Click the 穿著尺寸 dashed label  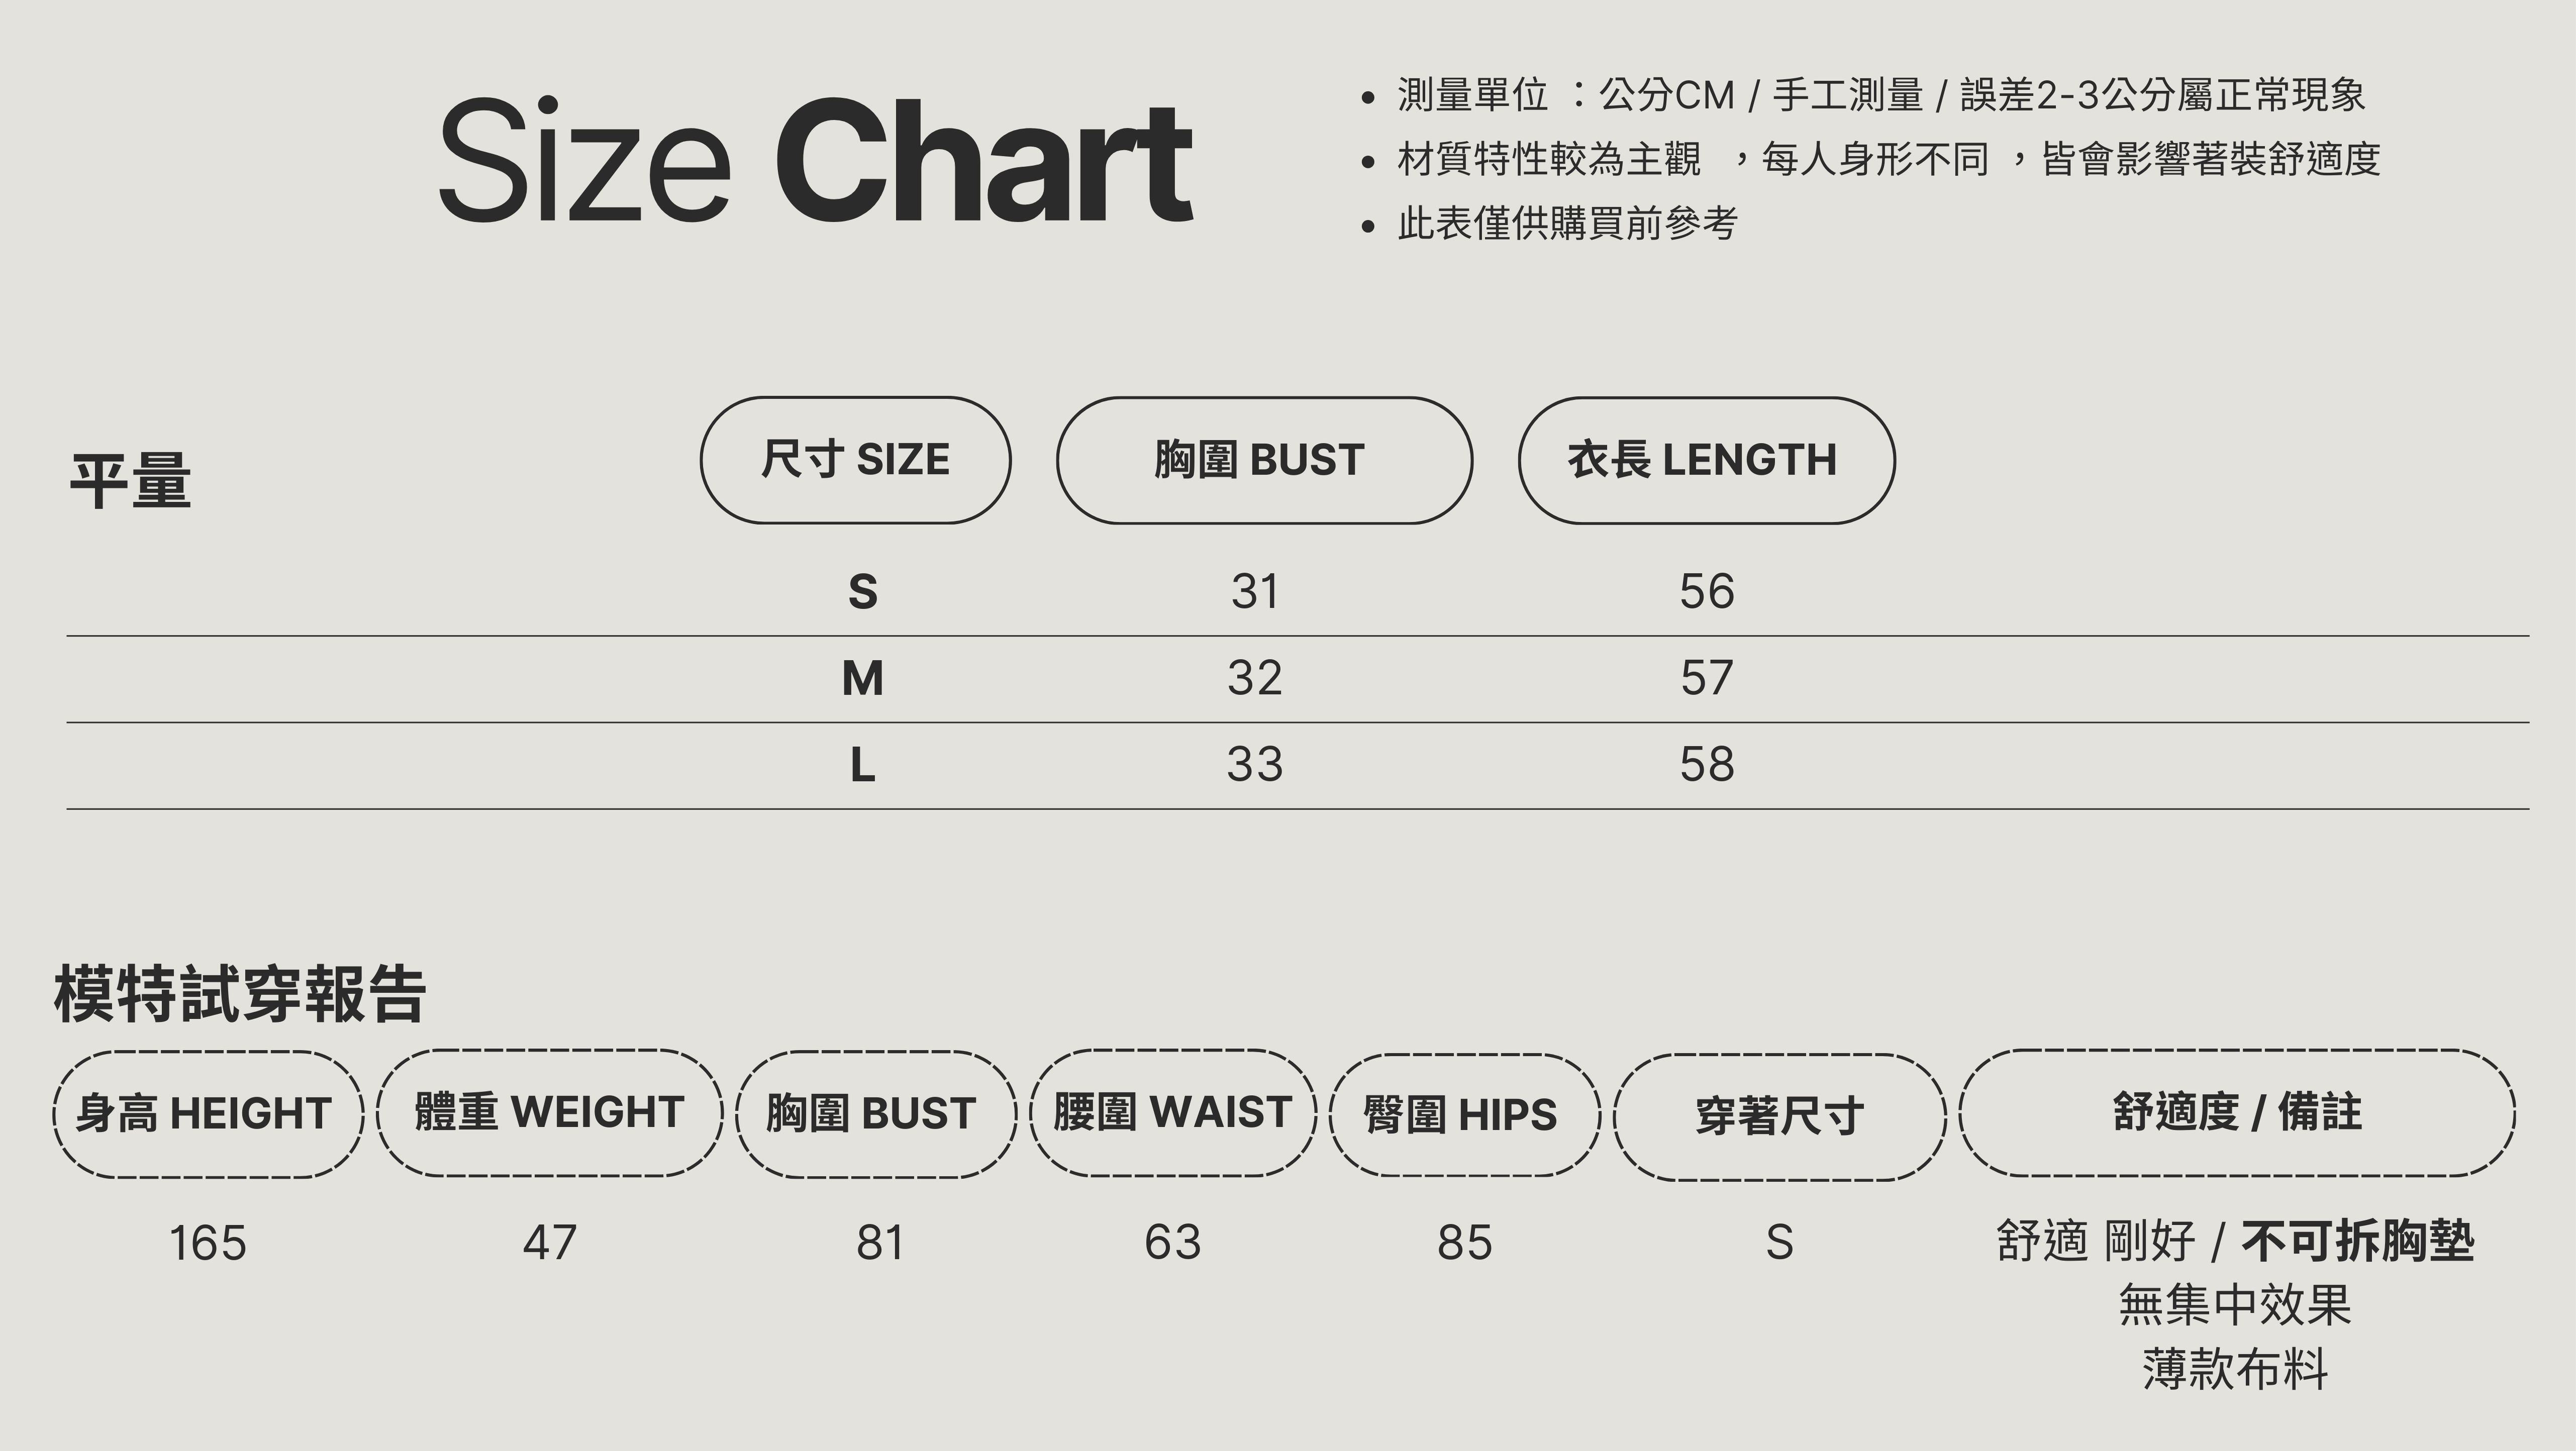tap(1779, 1116)
